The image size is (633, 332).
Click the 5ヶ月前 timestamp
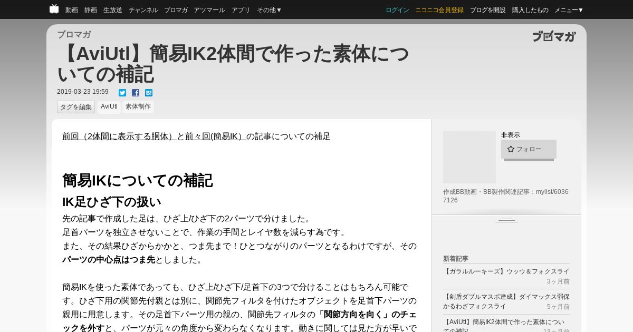(x=558, y=307)
